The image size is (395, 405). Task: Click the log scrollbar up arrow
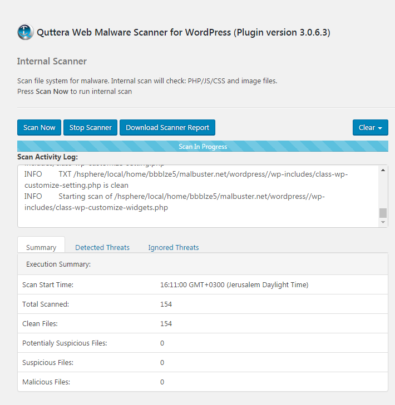[383, 171]
